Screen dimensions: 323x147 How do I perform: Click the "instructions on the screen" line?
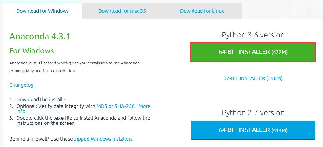point(46,123)
